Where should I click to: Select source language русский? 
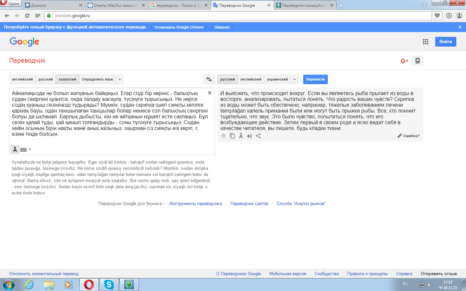pos(45,79)
